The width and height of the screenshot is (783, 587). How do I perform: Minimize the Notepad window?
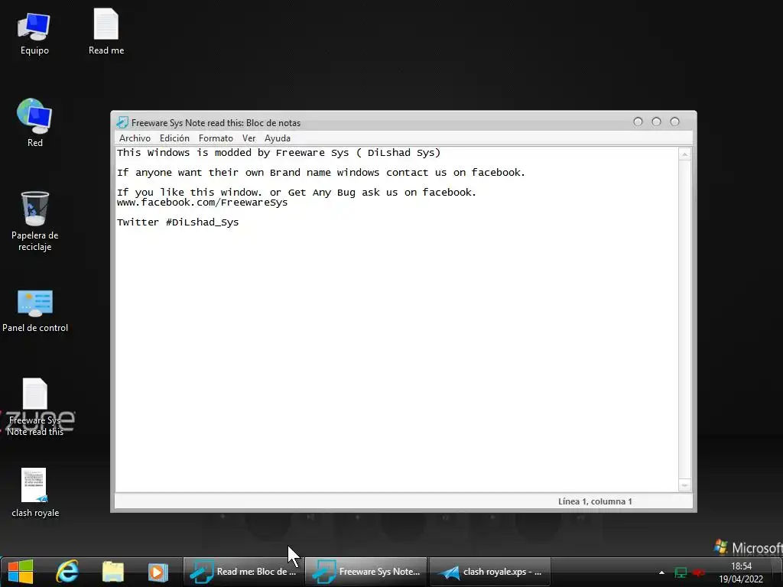pyautogui.click(x=638, y=122)
